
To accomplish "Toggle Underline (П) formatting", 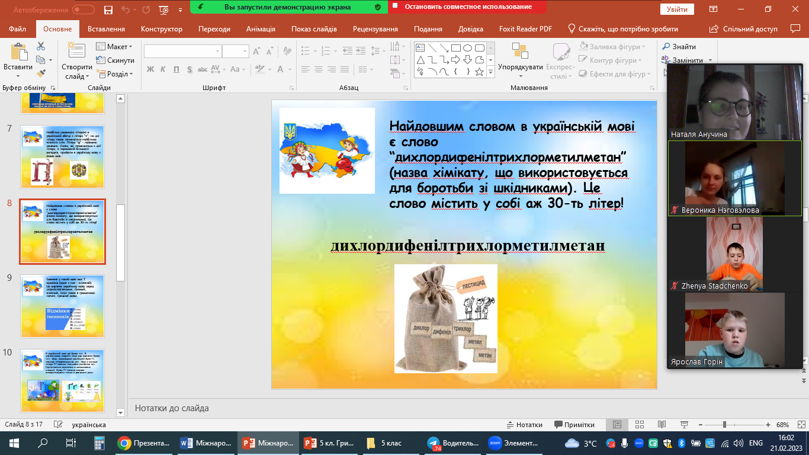I will [x=176, y=69].
